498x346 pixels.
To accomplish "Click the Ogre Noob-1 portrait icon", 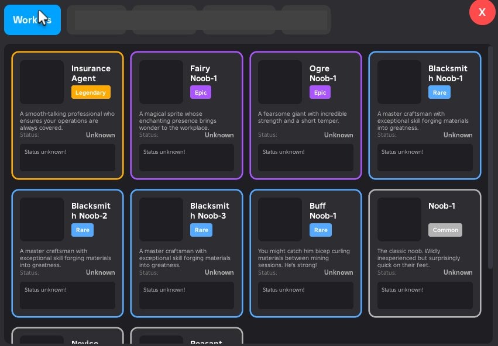I will click(x=280, y=82).
